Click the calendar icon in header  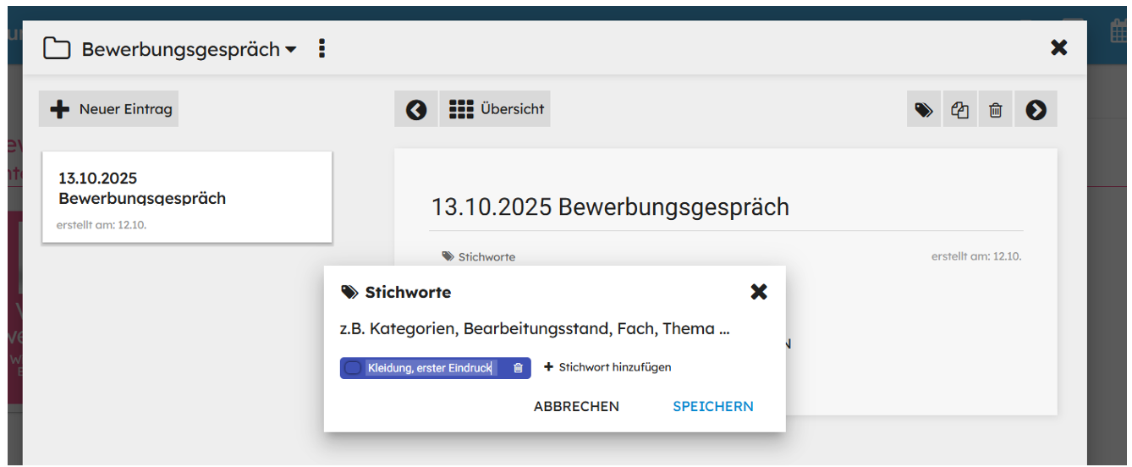[x=1119, y=31]
